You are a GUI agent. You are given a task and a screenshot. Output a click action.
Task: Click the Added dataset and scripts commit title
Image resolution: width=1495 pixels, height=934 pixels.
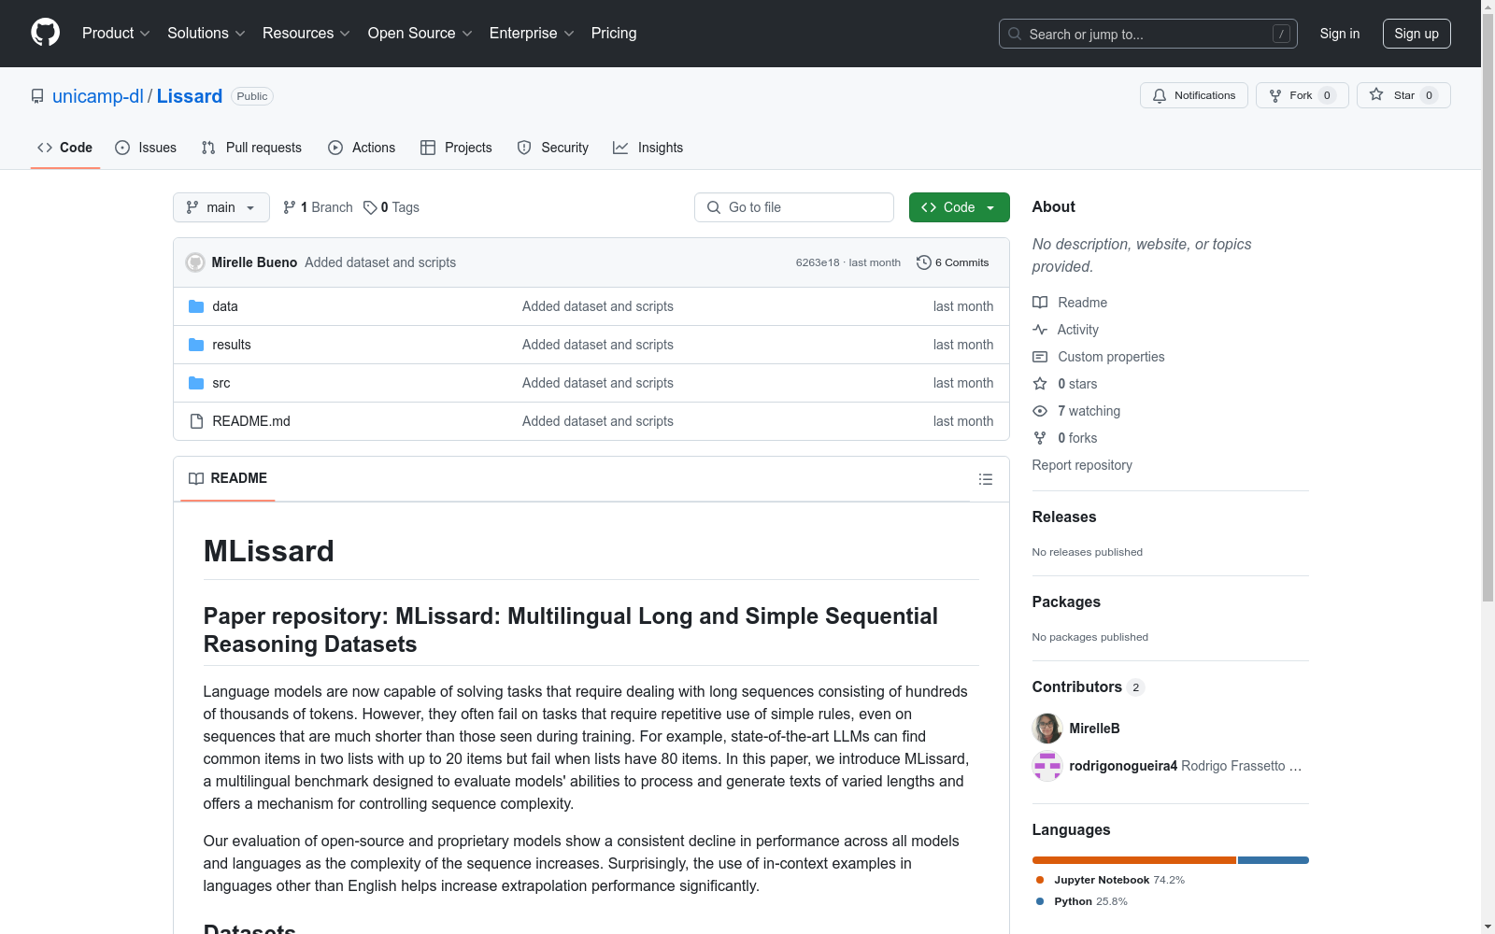click(380, 262)
